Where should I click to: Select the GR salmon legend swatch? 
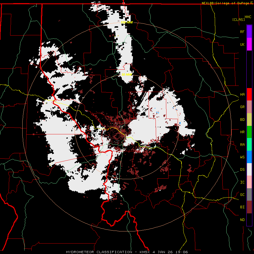pyautogui.click(x=249, y=107)
